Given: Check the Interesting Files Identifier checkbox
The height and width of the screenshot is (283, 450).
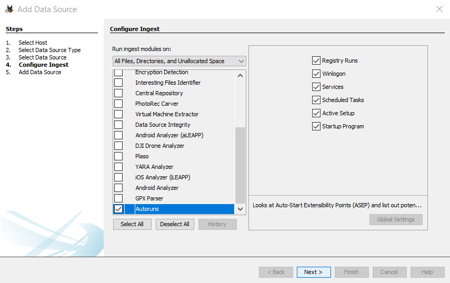Looking at the screenshot, I should (x=118, y=83).
